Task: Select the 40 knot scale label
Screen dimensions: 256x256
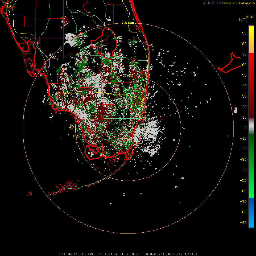Action: tap(244, 86)
